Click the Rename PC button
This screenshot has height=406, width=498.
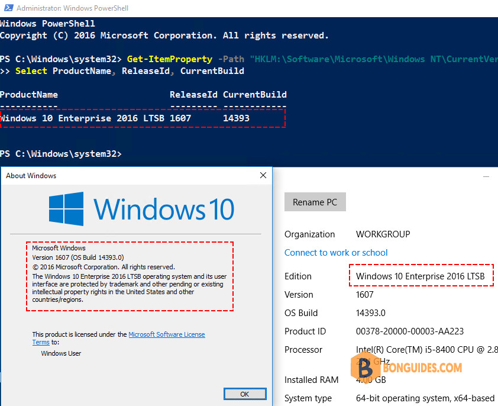(315, 202)
